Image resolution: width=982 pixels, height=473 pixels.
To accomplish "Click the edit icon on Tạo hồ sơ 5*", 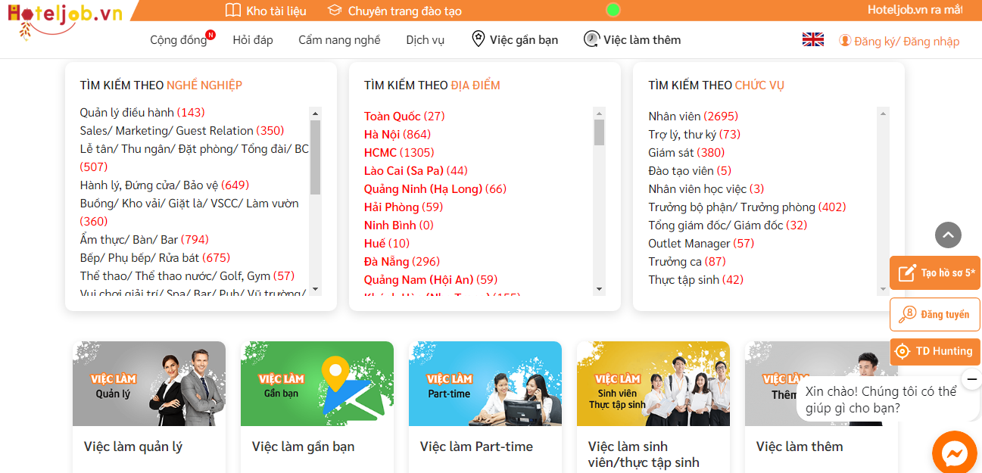I will [x=907, y=273].
